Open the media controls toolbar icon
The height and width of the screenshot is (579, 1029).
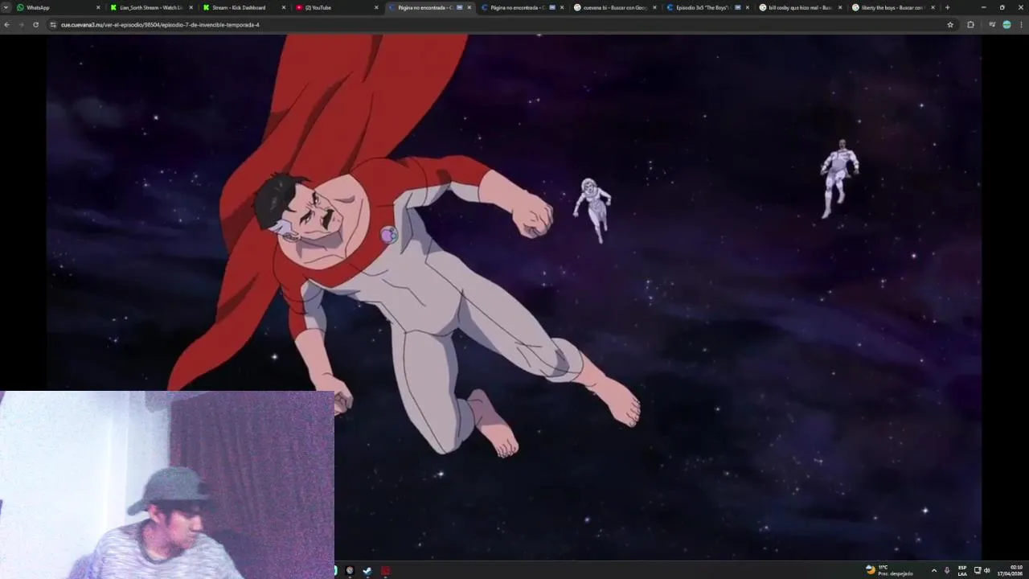(992, 25)
